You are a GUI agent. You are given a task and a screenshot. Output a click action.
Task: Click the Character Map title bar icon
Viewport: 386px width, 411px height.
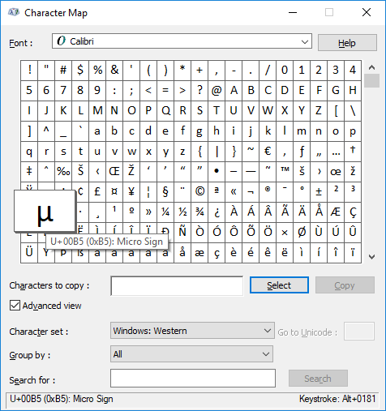14,12
